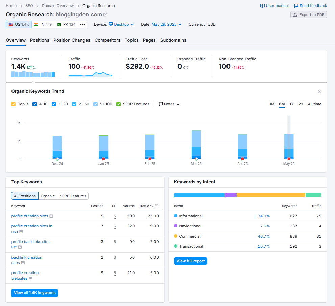Switch to the Position Changes tab
Screen dimensions: 335x306
(x=72, y=40)
